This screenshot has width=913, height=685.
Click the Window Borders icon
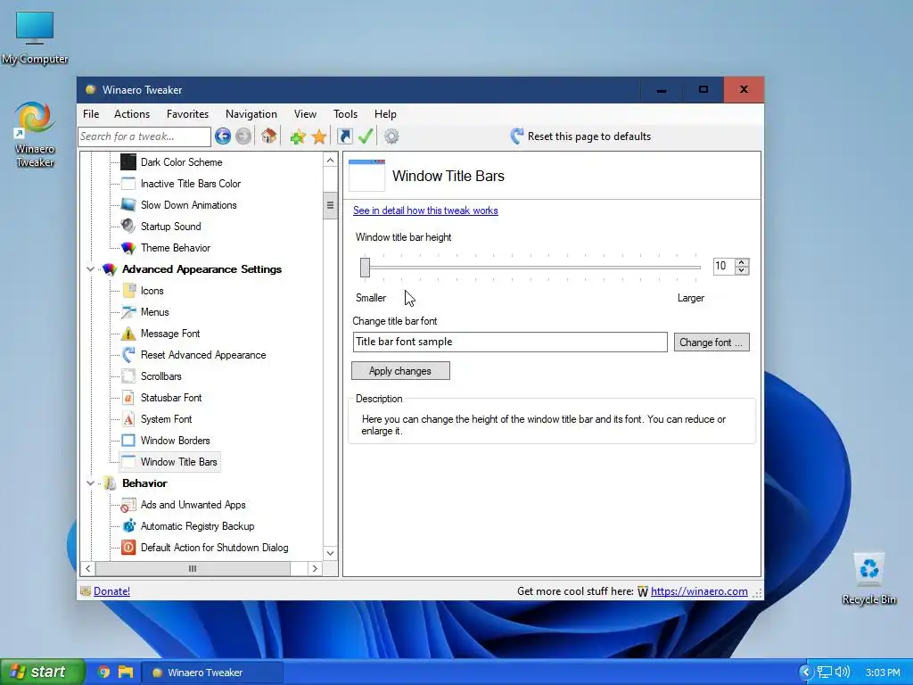(x=128, y=441)
